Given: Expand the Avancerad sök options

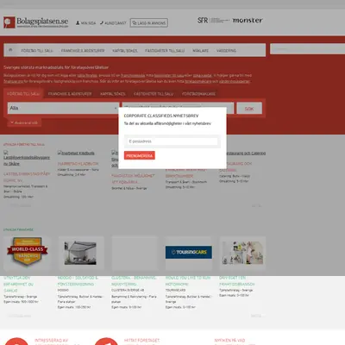Looking at the screenshot, I should tap(24, 122).
